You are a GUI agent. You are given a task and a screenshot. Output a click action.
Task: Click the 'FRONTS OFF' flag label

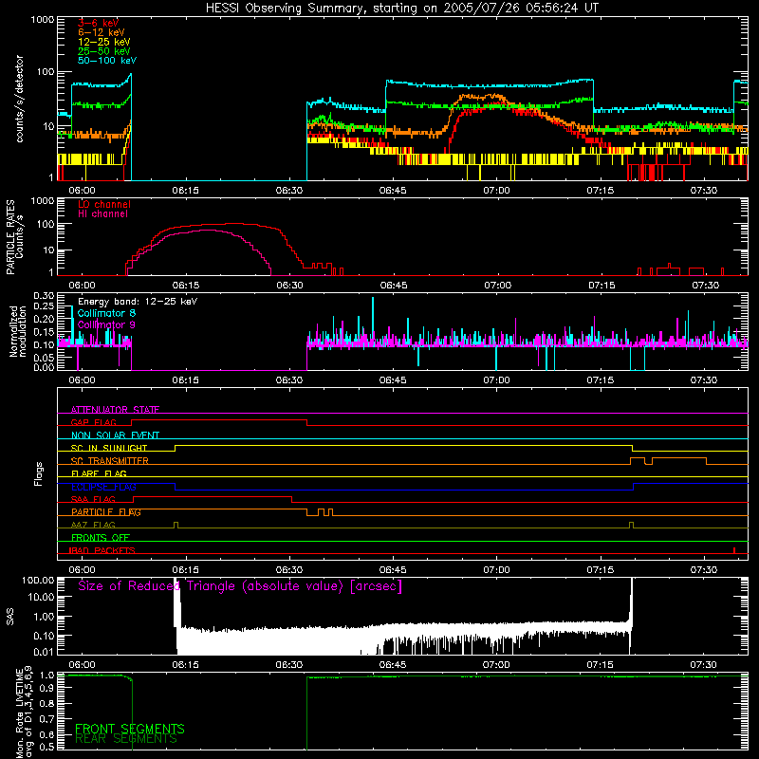pyautogui.click(x=101, y=538)
